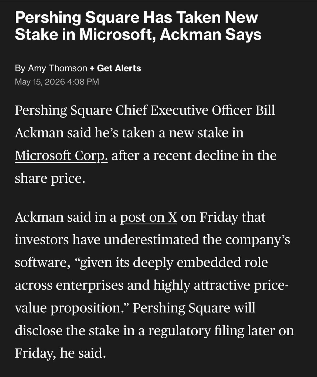Open the underlined Microsoft Corp. link

point(61,156)
